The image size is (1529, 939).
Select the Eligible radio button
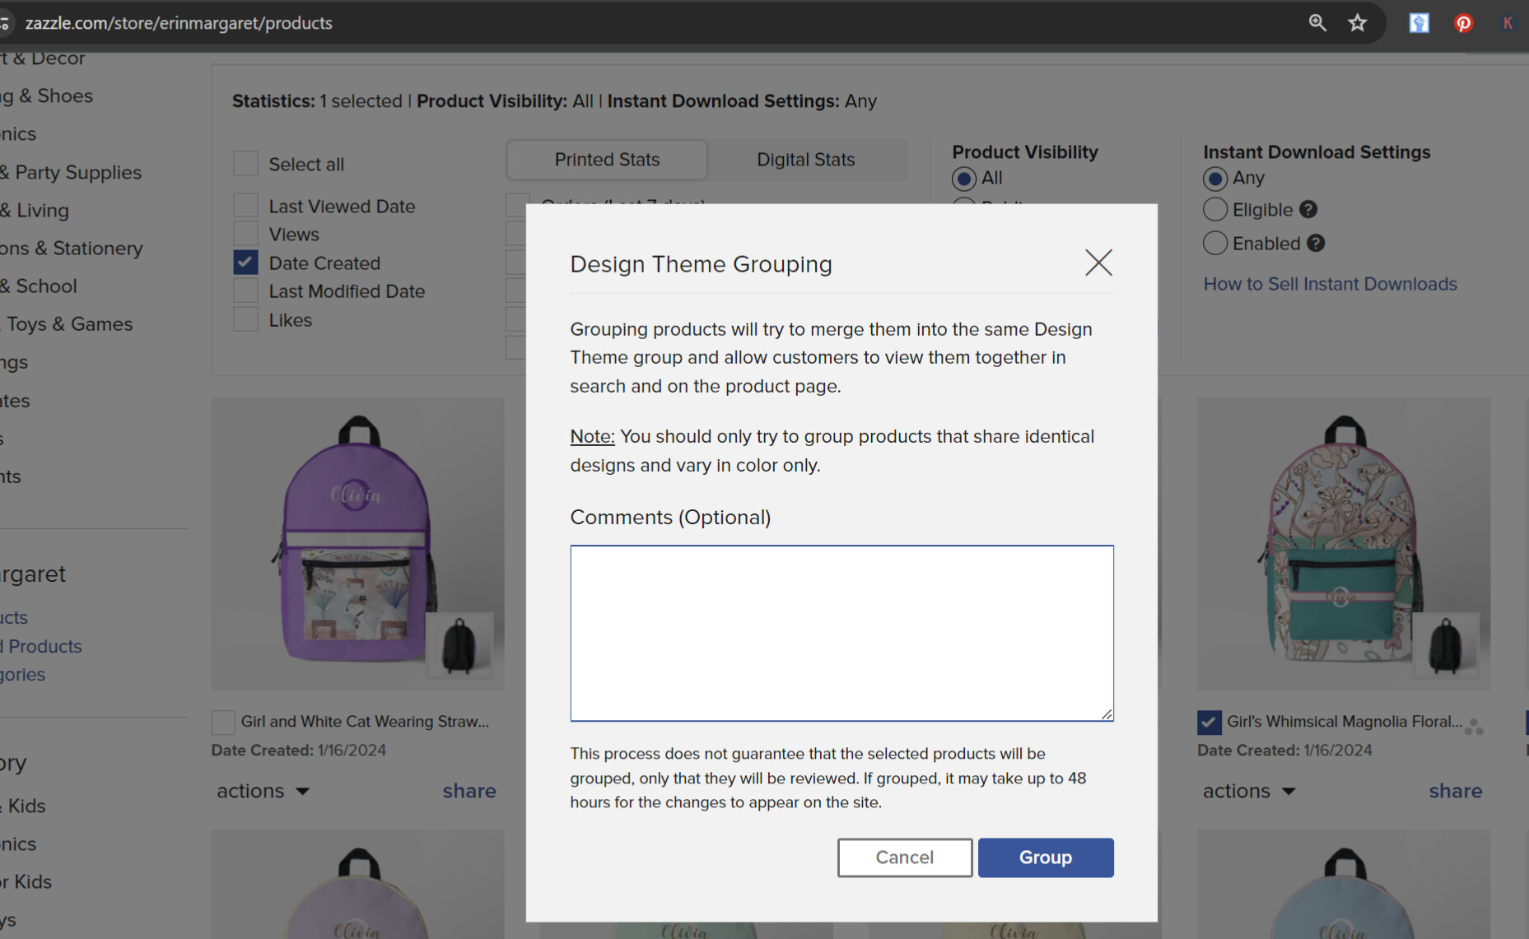click(x=1215, y=210)
